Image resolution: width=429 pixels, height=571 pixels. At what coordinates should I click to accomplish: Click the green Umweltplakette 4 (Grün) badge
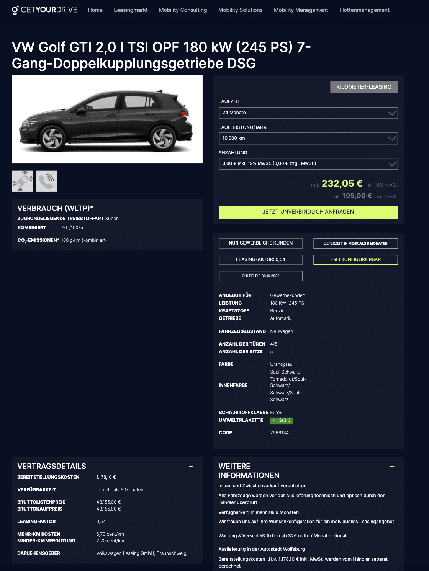[282, 420]
